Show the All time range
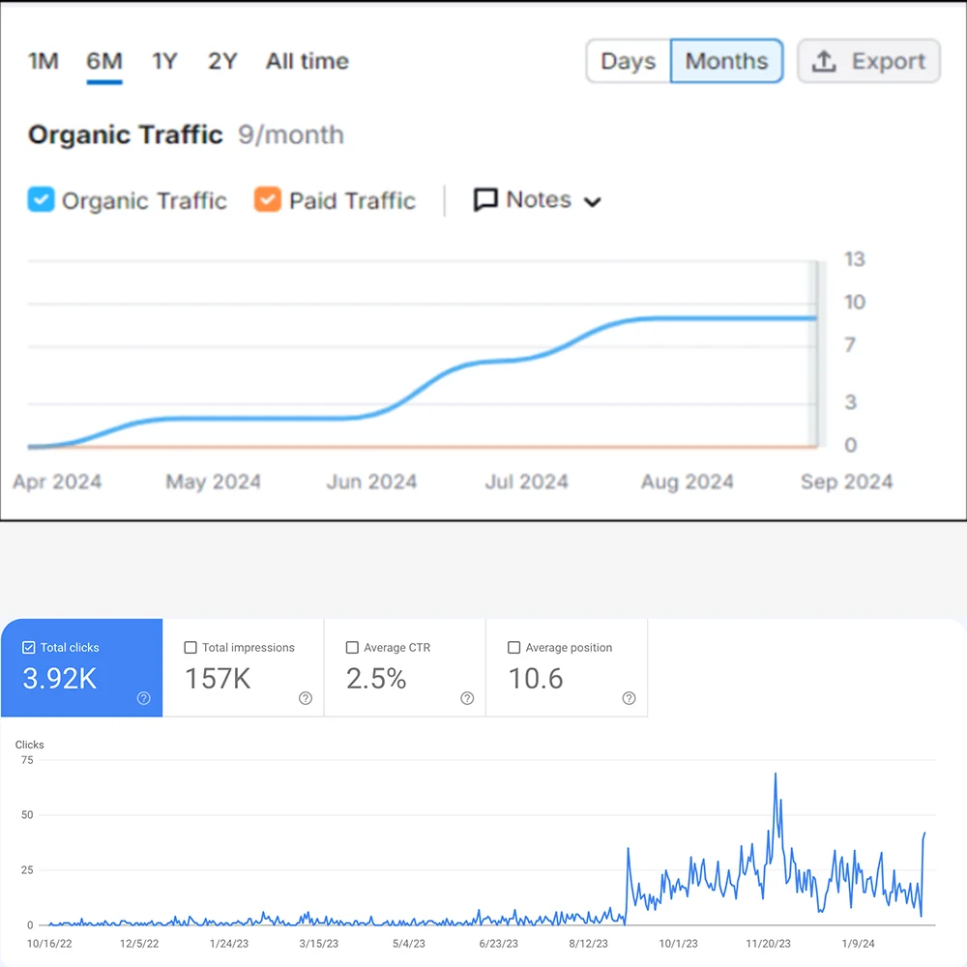Screen dimensions: 967x967 pyautogui.click(x=307, y=62)
